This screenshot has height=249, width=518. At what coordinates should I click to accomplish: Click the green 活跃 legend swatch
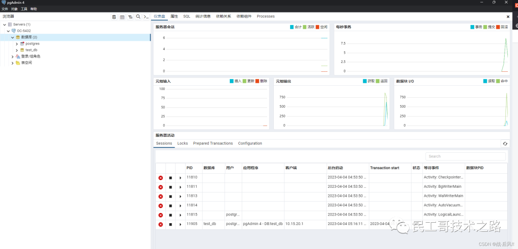click(x=305, y=27)
